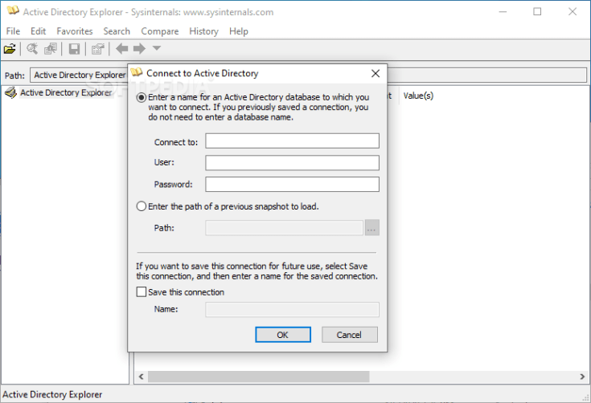Click the Create snapshot toolbar icon
Viewport: 591px width, 403px height.
coord(51,48)
